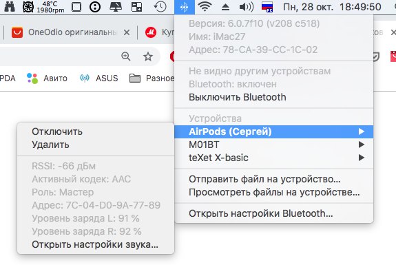Image resolution: width=396 pixels, height=265 pixels.
Task: Click Уровень заряда R: 92 % line
Action: (x=96, y=231)
